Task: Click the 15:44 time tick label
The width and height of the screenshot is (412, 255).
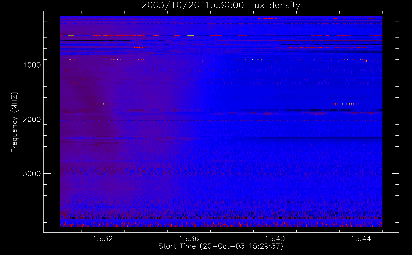Action: click(361, 239)
